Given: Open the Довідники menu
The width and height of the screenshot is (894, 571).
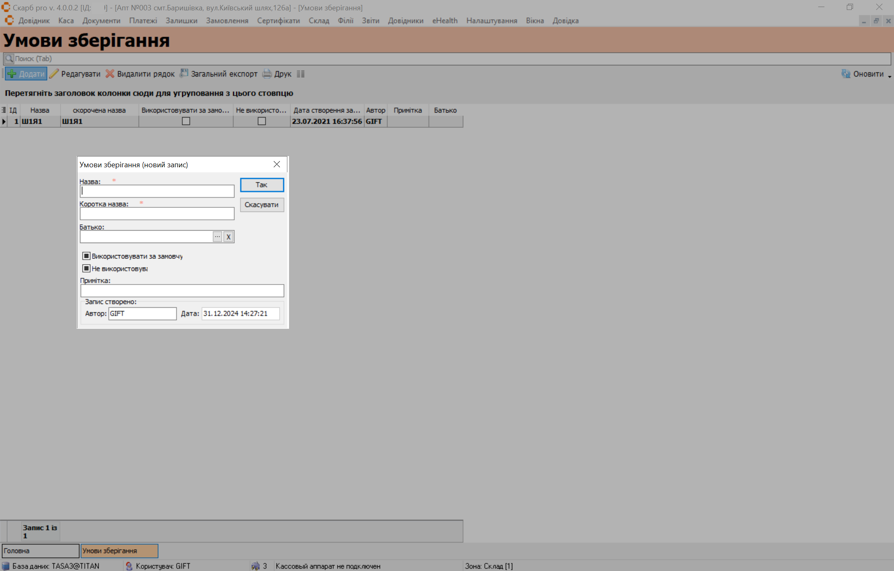Looking at the screenshot, I should pyautogui.click(x=405, y=21).
